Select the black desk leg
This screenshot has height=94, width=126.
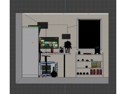(x=64, y=66)
